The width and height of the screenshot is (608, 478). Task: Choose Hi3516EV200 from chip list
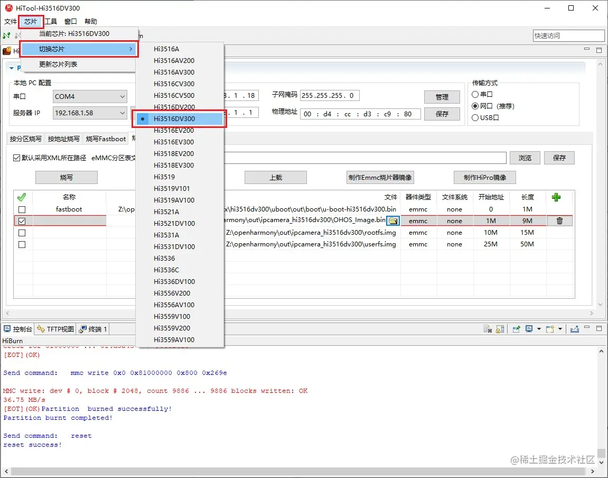180,131
